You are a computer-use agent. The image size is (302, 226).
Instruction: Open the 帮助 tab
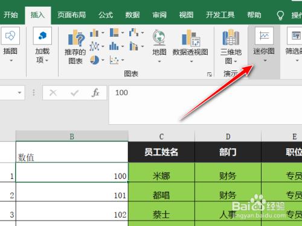pos(254,15)
